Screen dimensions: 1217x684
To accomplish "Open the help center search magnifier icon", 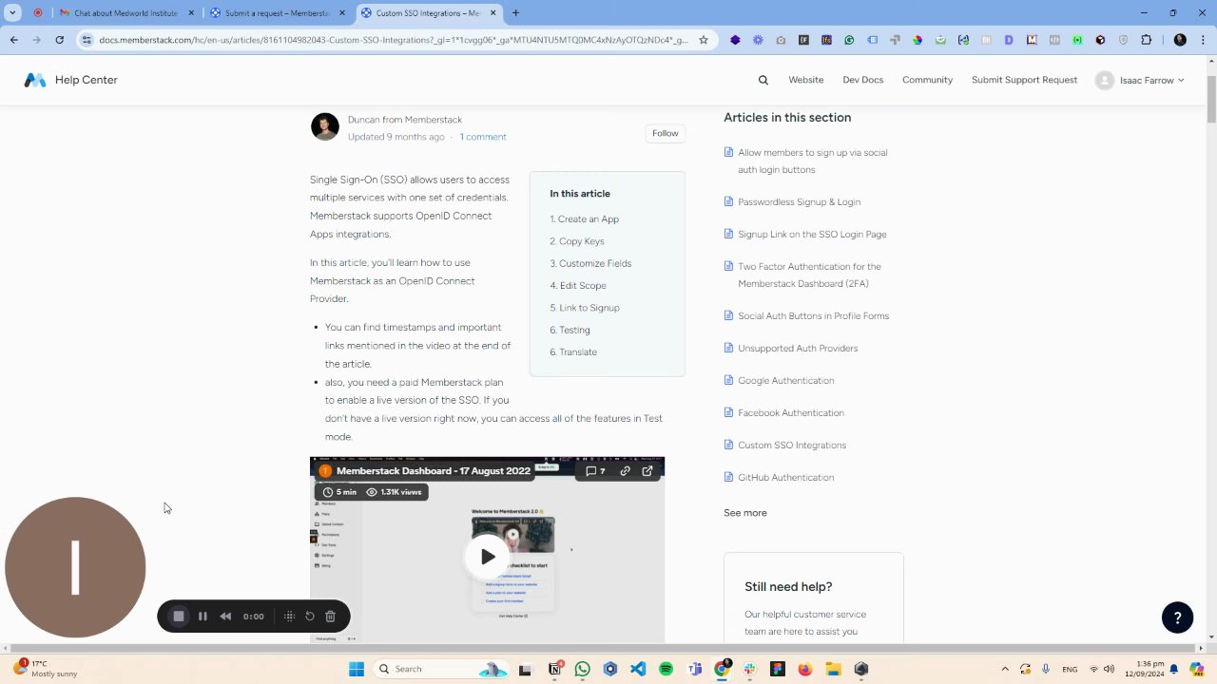I will (x=763, y=80).
